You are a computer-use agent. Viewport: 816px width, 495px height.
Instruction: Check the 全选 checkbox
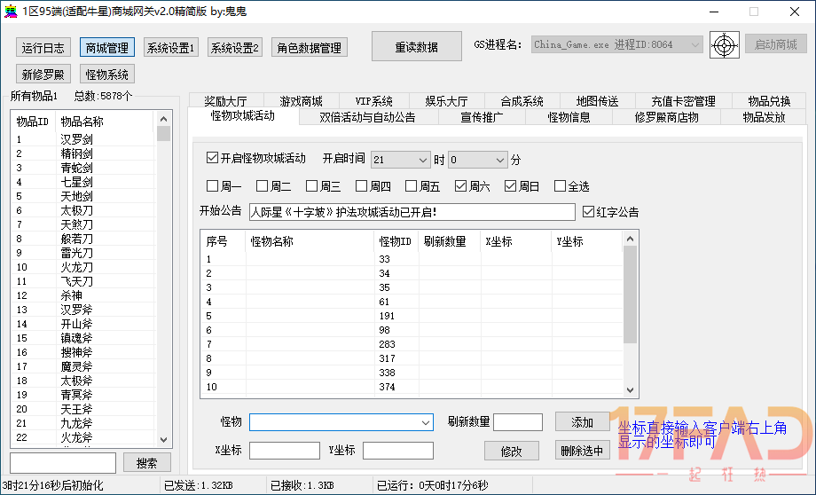click(x=560, y=186)
